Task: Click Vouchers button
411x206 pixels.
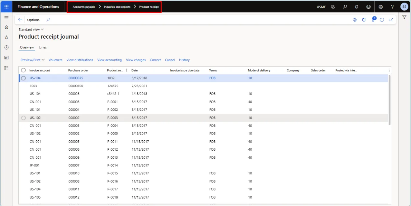Action: pyautogui.click(x=55, y=60)
